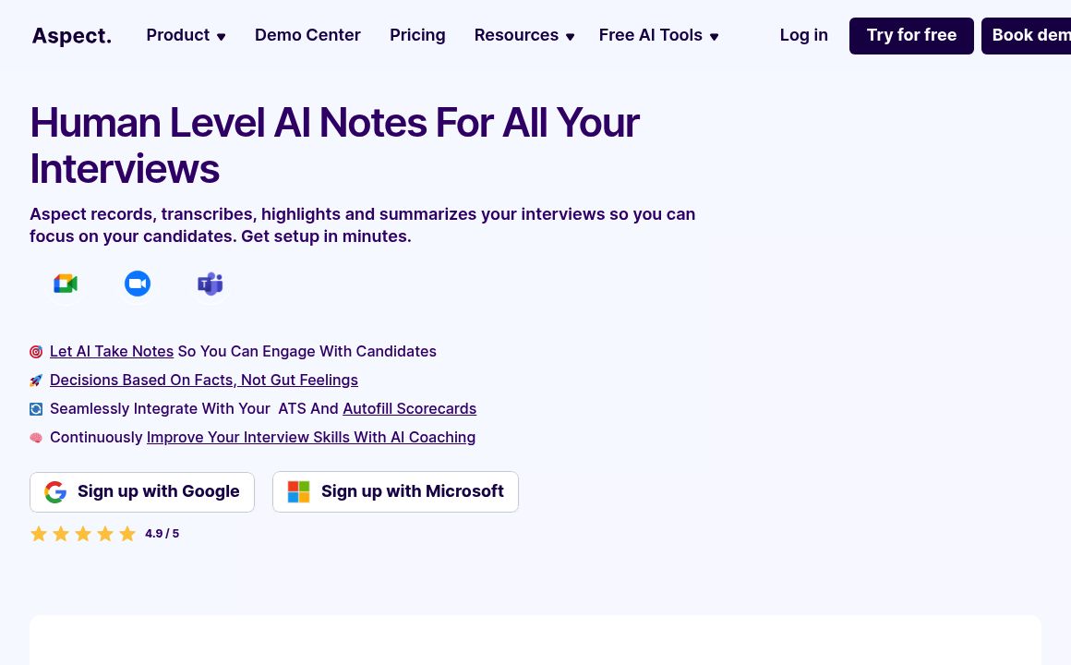The image size is (1071, 665).
Task: Expand the Product dropdown menu
Action: 186,36
